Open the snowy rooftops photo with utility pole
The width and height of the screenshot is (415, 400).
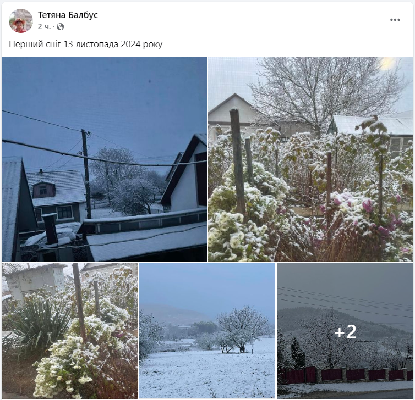click(104, 159)
